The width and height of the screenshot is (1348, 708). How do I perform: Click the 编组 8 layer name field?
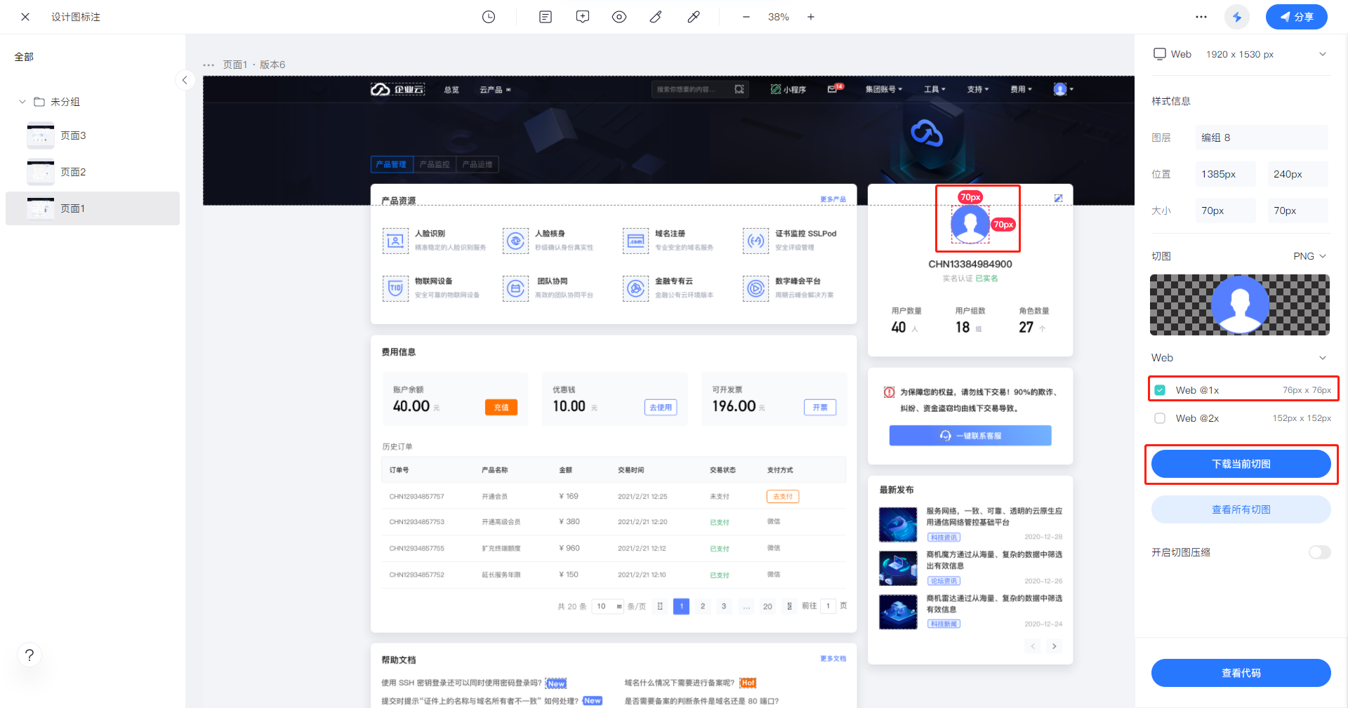[x=1262, y=138]
